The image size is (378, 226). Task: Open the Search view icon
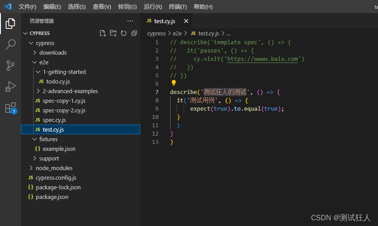click(x=10, y=45)
